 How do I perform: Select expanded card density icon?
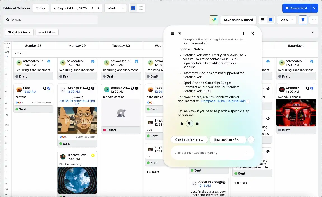271,20
